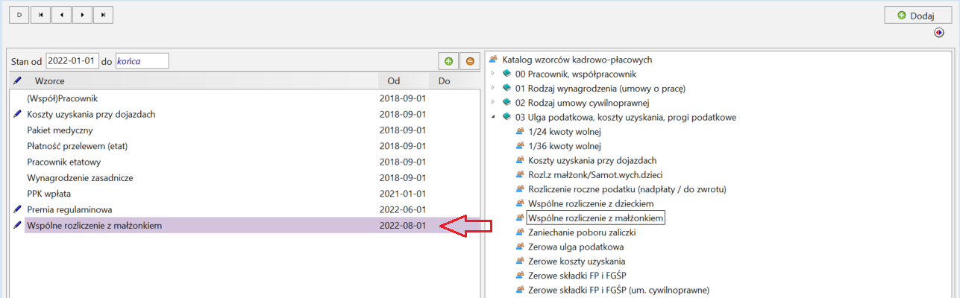Click book icon of '03 Ulga podatkowa'
The width and height of the screenshot is (960, 298).
coord(507,117)
